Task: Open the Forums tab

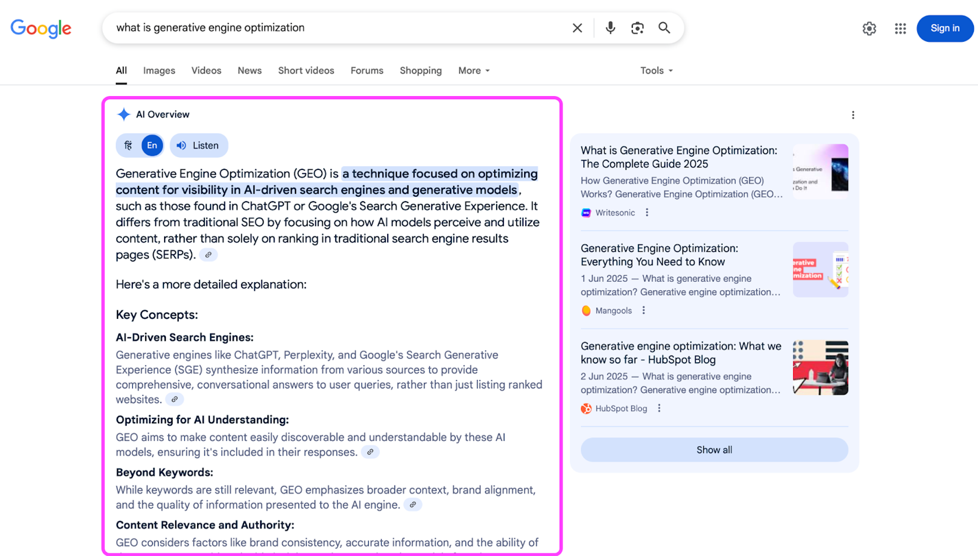Action: pos(367,71)
